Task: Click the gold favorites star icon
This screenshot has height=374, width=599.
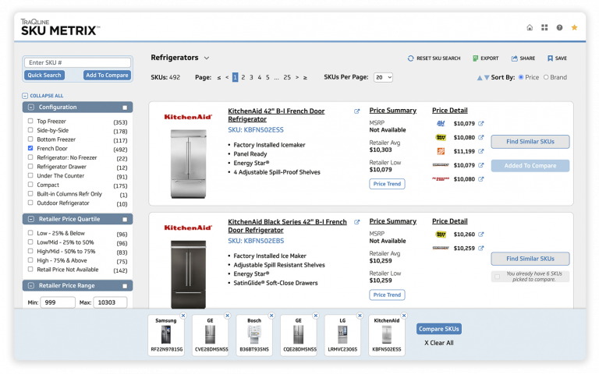Action: 574,27
